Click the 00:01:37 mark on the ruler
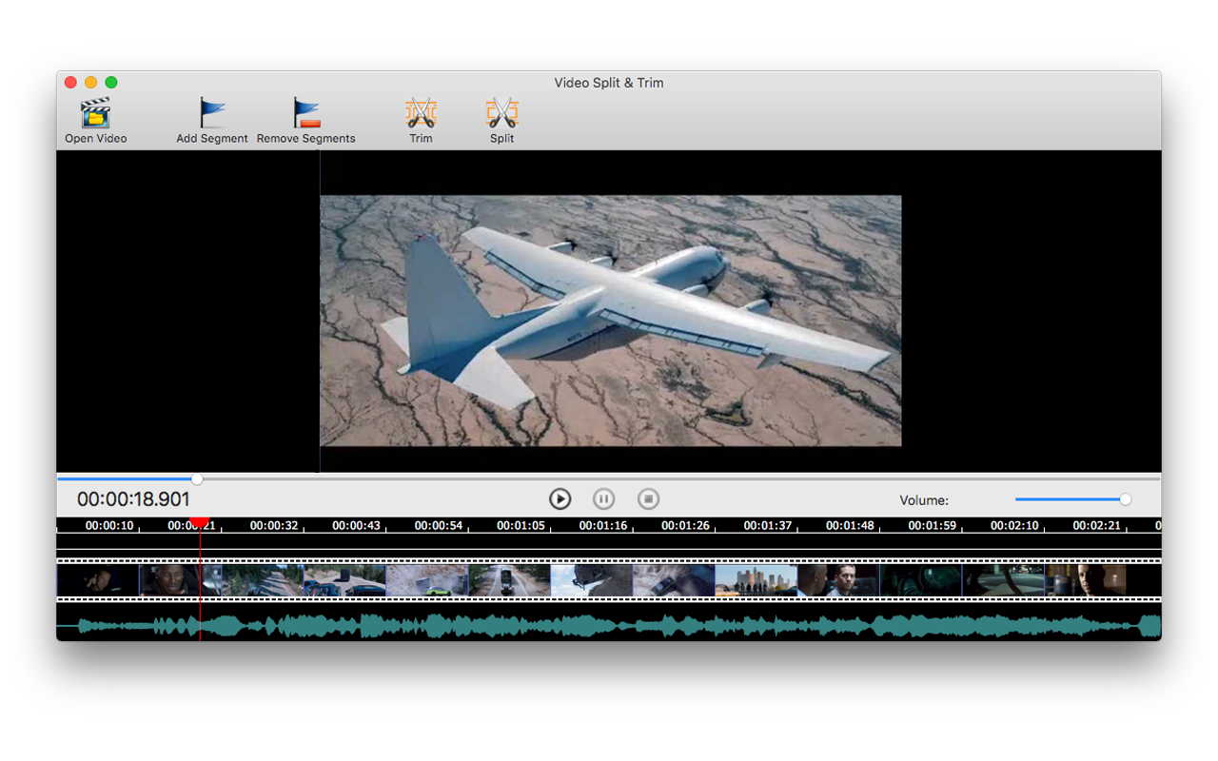The width and height of the screenshot is (1218, 761). [768, 525]
